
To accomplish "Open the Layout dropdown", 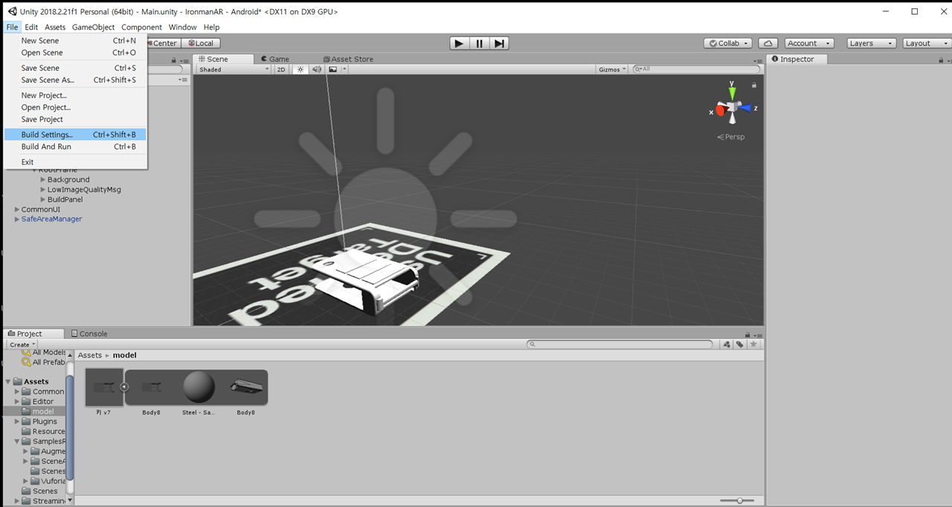I will coord(926,43).
